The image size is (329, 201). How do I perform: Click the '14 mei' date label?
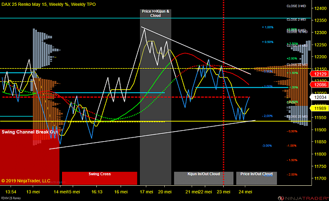[60, 192]
